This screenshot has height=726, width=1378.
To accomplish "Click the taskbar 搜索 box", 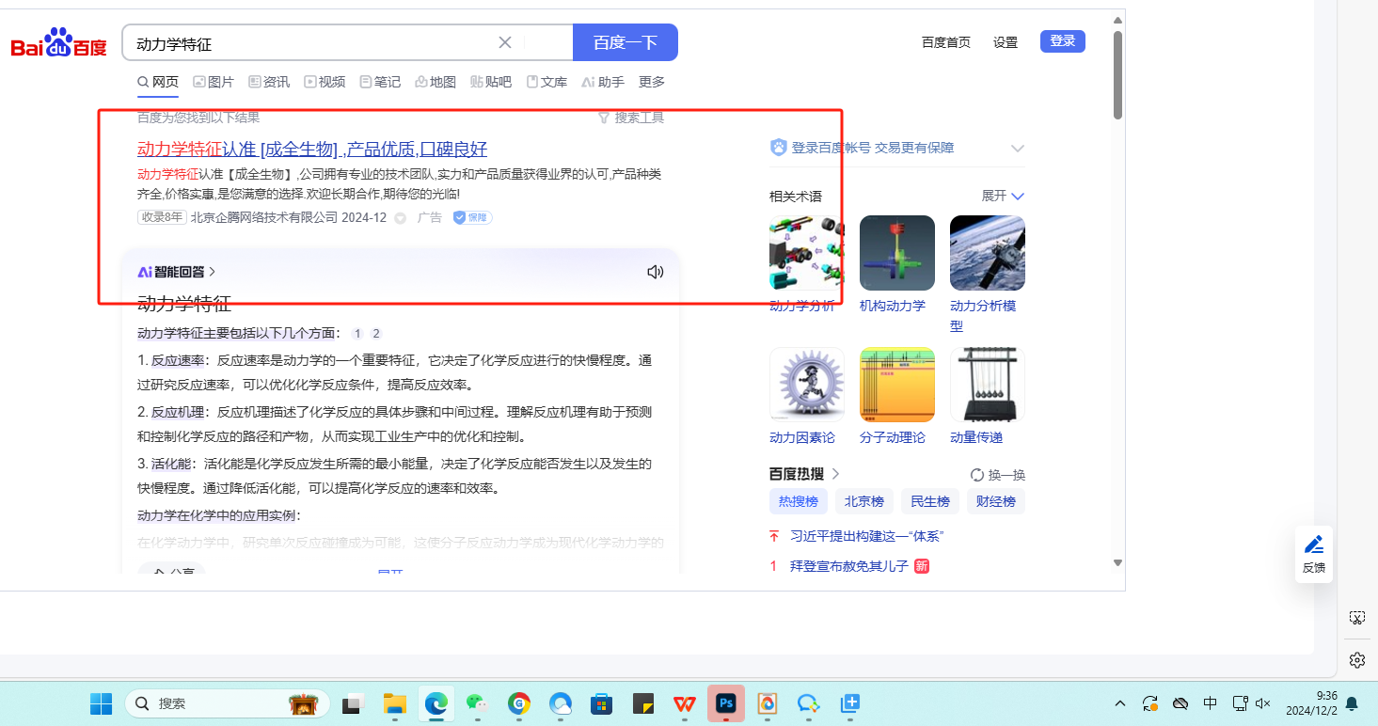I will (228, 703).
